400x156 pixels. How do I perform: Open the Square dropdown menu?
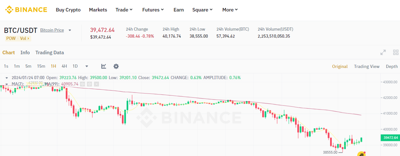click(203, 10)
